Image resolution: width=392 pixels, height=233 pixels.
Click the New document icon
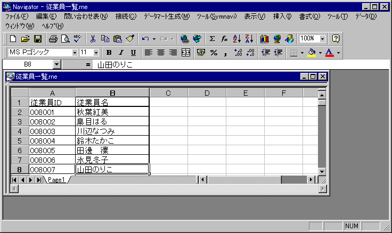point(13,39)
